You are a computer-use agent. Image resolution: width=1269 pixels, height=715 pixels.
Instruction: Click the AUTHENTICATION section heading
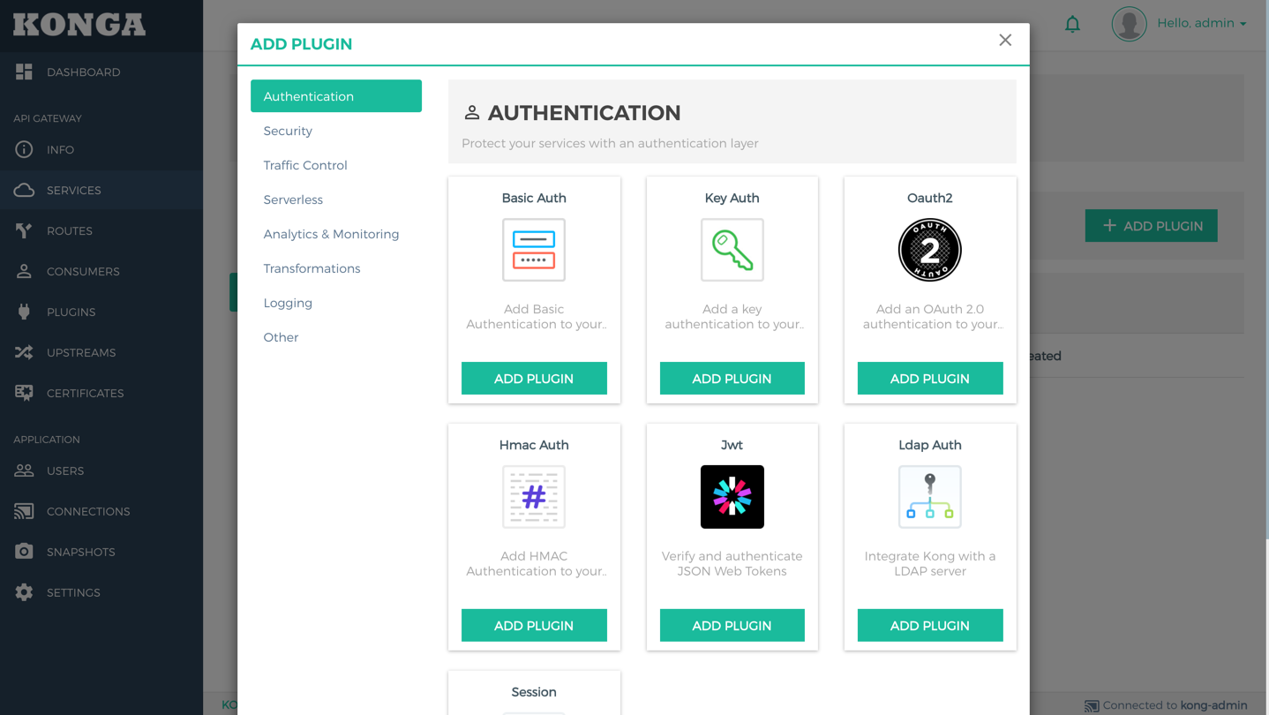pyautogui.click(x=584, y=113)
